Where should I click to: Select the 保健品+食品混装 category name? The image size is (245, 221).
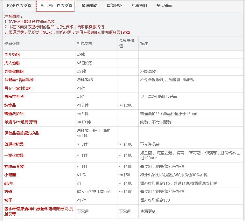coord(19,80)
